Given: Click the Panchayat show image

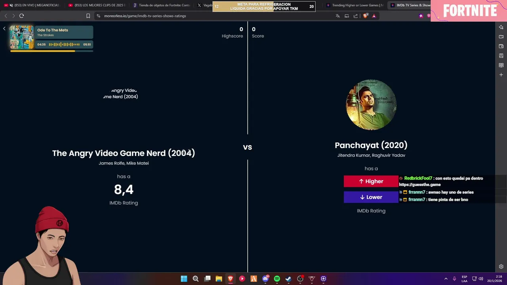Looking at the screenshot, I should [371, 104].
